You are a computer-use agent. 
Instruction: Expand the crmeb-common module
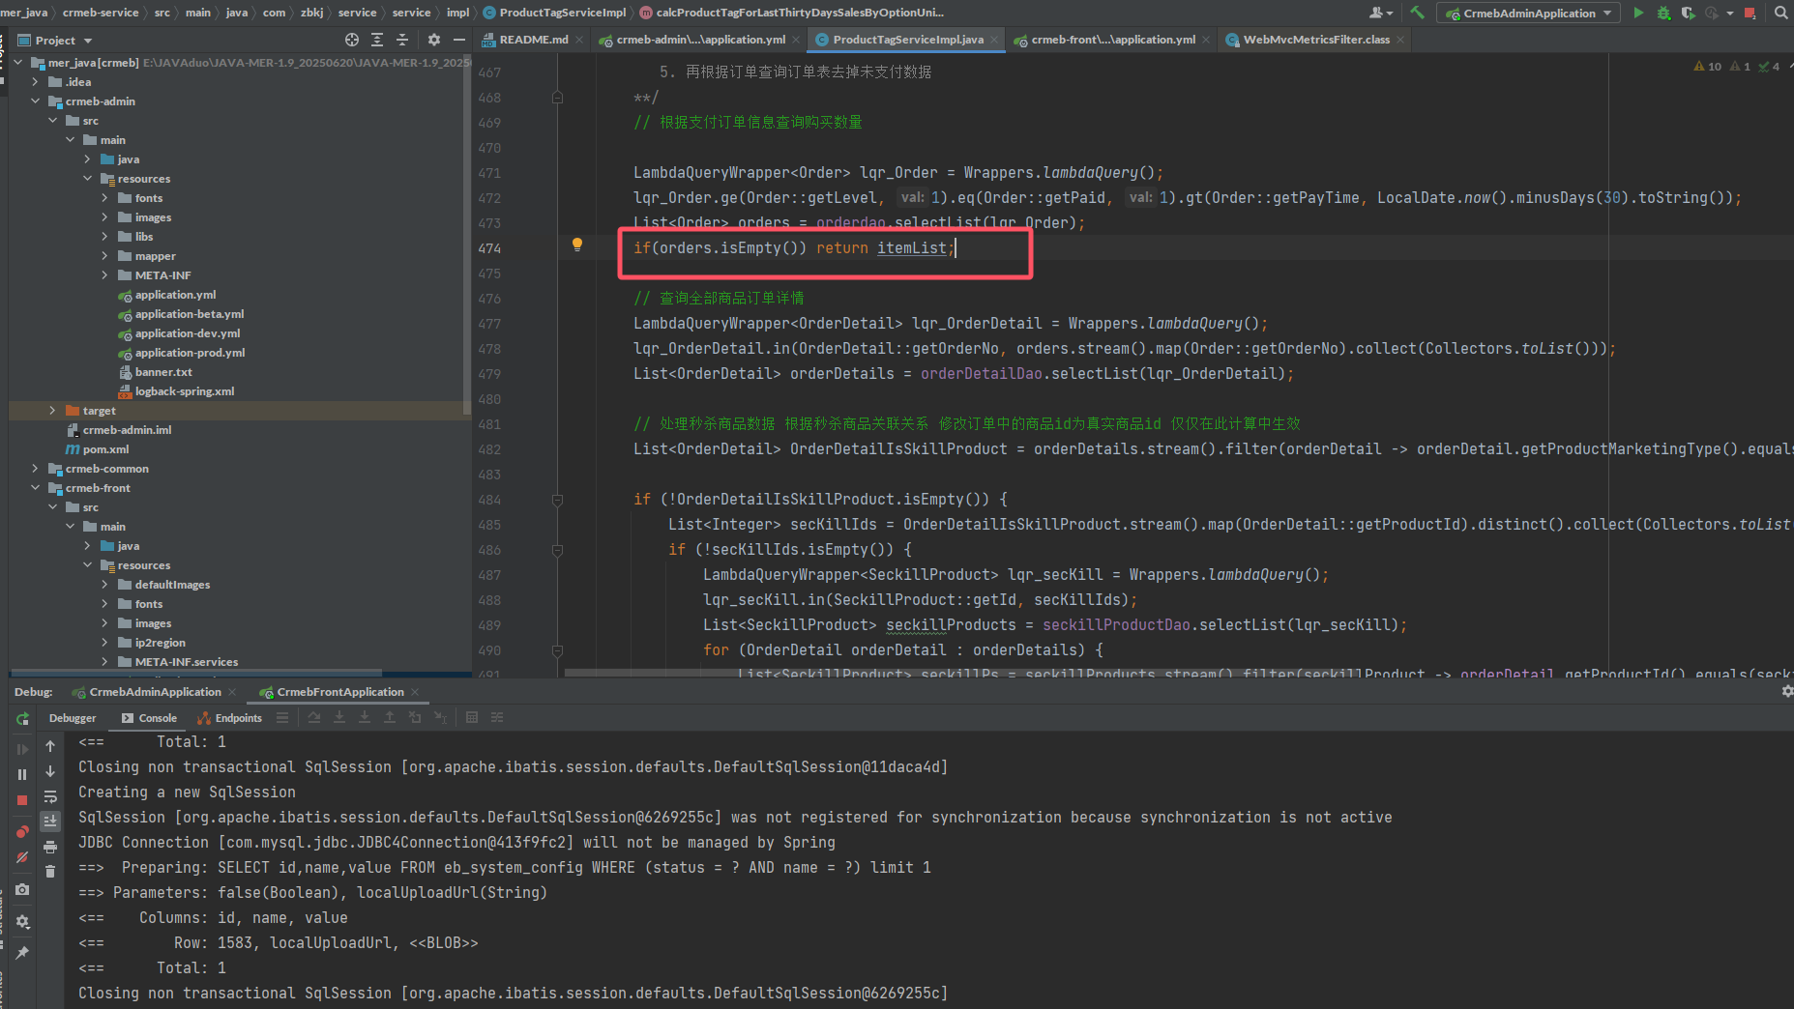[x=36, y=469]
